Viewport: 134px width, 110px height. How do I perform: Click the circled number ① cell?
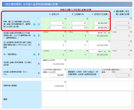tap(39, 24)
